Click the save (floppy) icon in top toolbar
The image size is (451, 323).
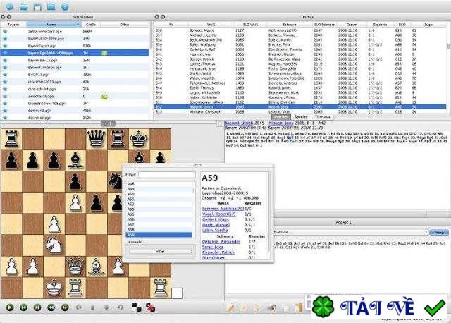[37, 6]
